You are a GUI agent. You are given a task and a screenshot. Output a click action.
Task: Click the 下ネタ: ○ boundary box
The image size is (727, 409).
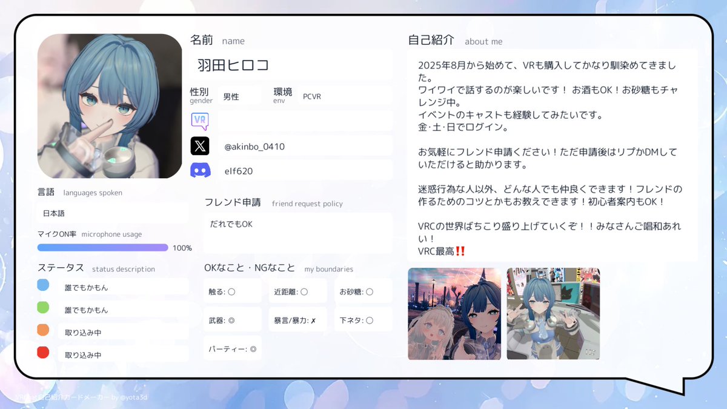pos(363,319)
